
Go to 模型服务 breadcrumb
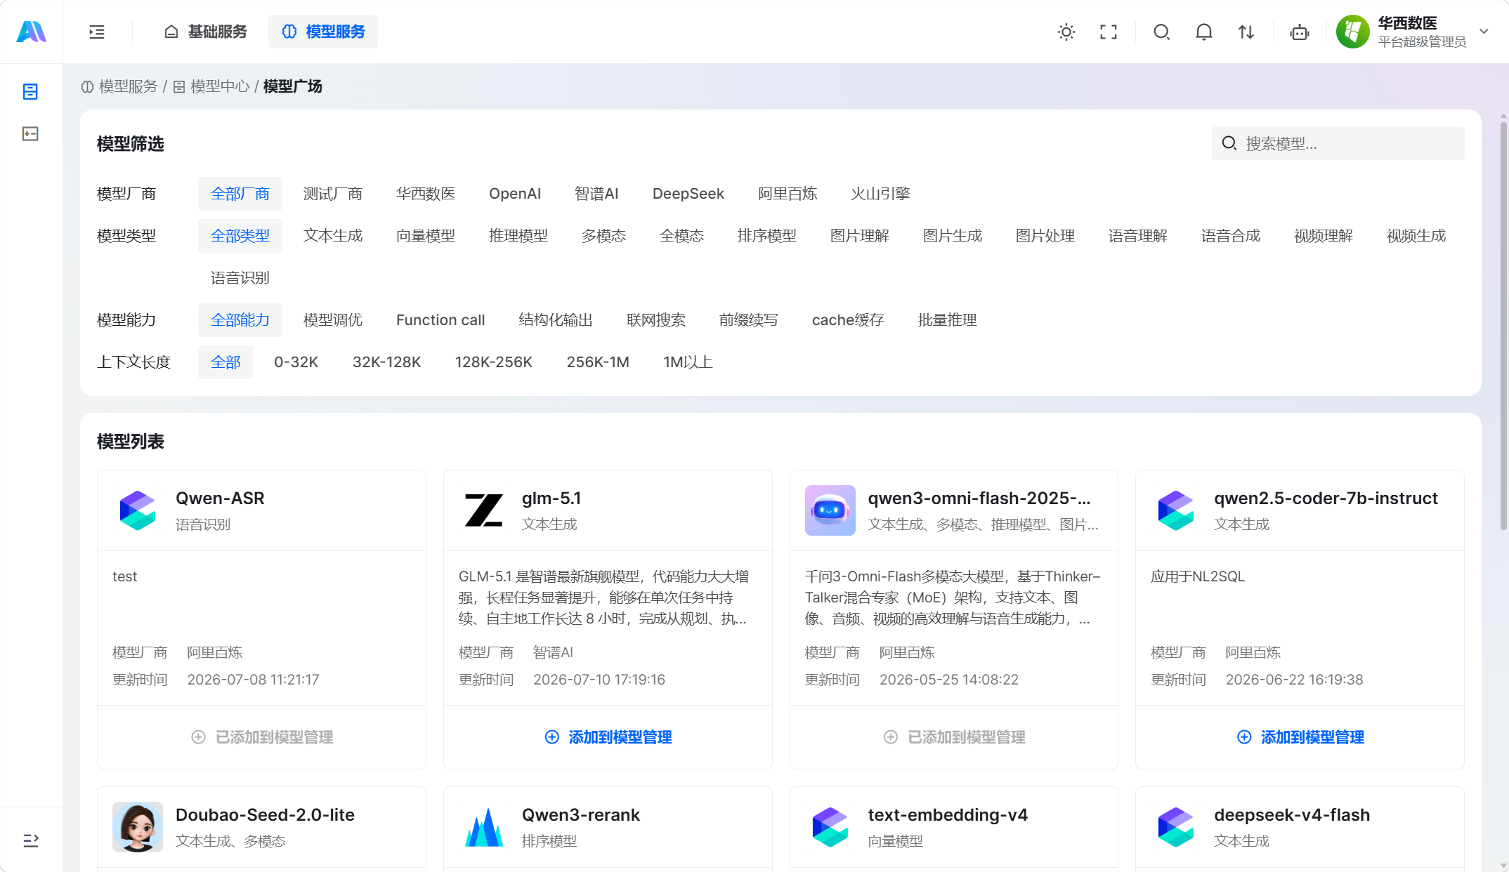(x=119, y=86)
